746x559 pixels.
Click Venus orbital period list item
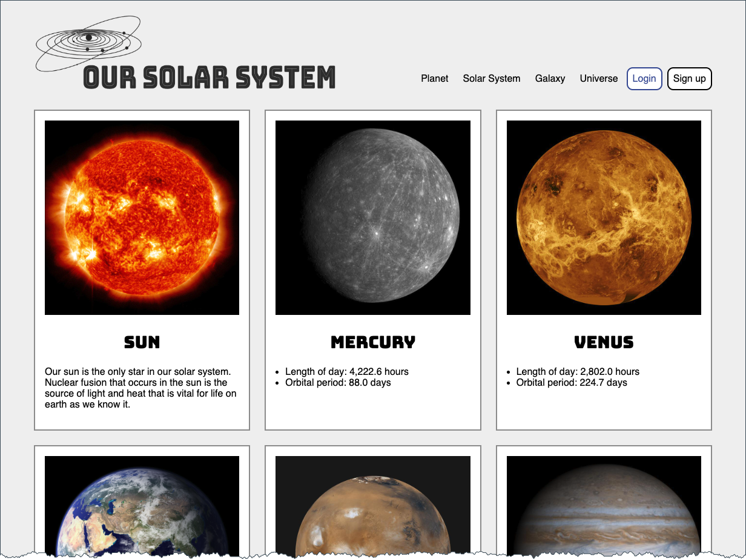(x=571, y=383)
